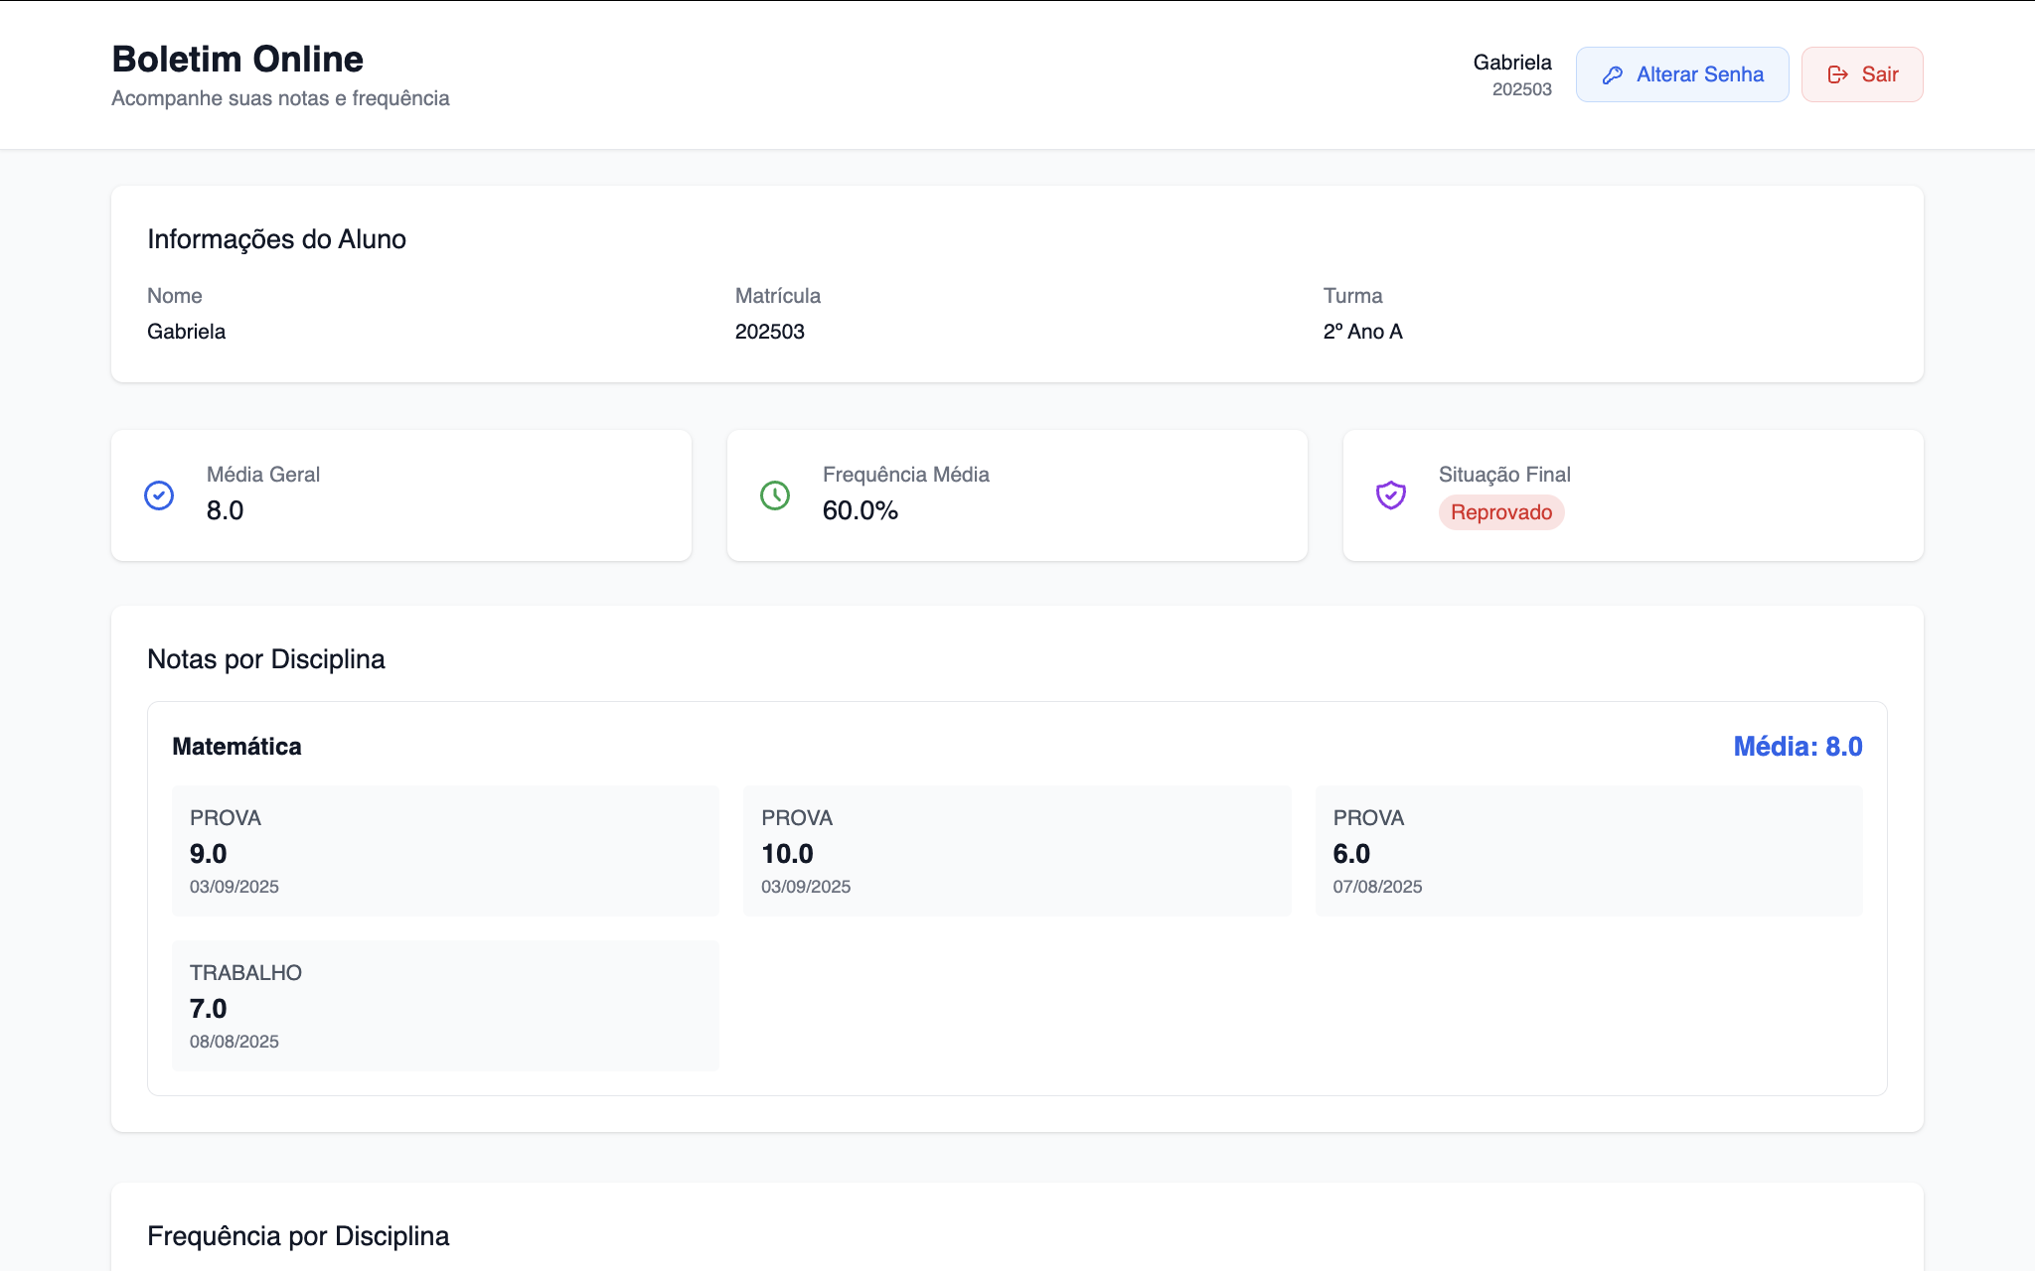This screenshot has height=1271, width=2035.
Task: Click the red Reprovado status badge
Action: pos(1500,512)
